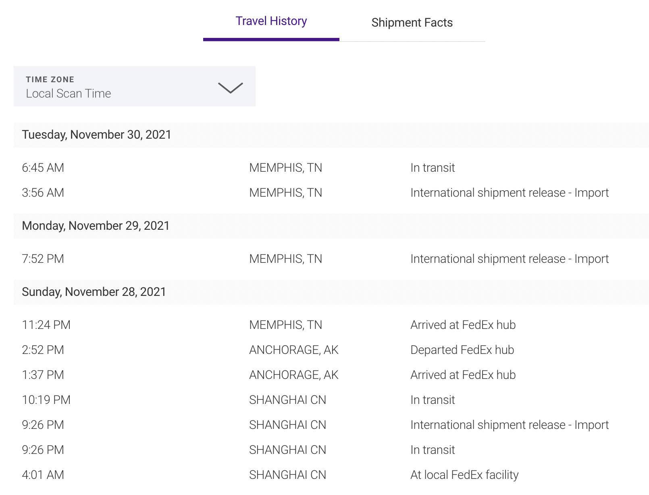Click MEMPHIS, TN location at 6:45 AM
Image resolution: width=649 pixels, height=495 pixels.
tap(286, 168)
